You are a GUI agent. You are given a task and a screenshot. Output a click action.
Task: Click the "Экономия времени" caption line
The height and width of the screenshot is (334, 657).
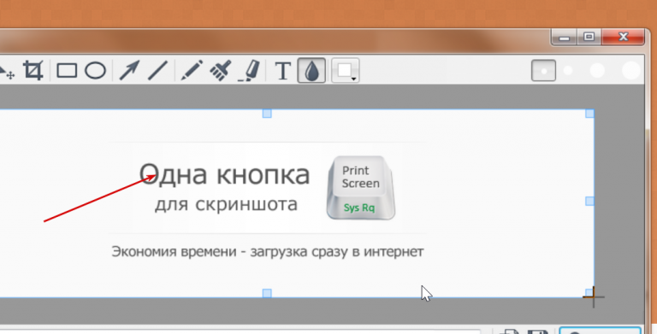click(x=268, y=252)
